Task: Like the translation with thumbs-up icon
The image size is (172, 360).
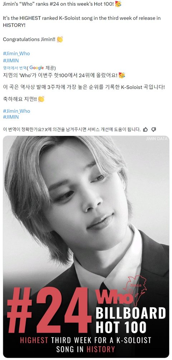Action: 145,129
